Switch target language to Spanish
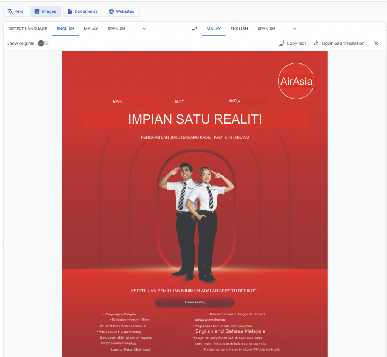Screen dimensions: 387x357 click(266, 28)
